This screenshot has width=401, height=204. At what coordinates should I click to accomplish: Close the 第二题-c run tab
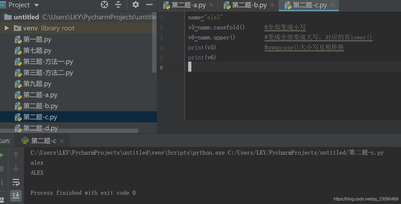click(62, 141)
